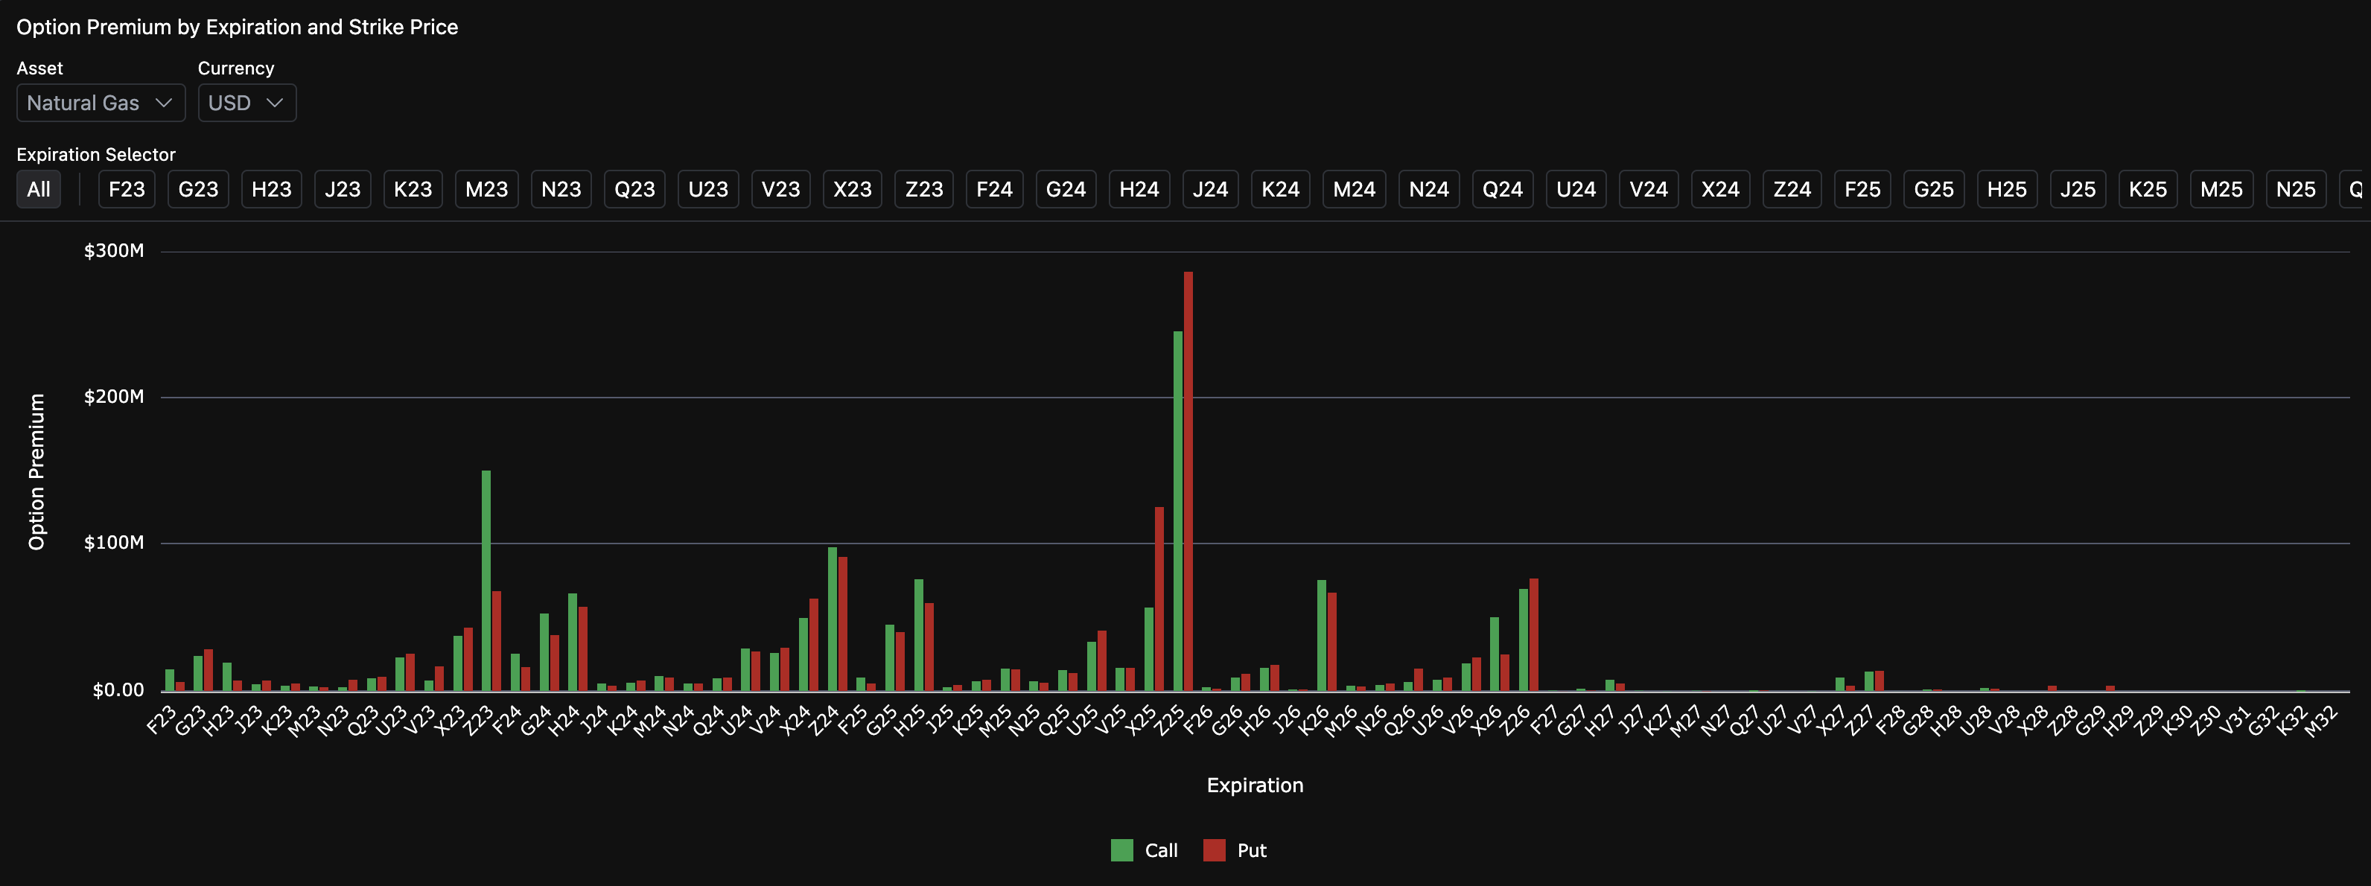
Task: Pick M25 in the expiration selector
Action: point(2221,190)
